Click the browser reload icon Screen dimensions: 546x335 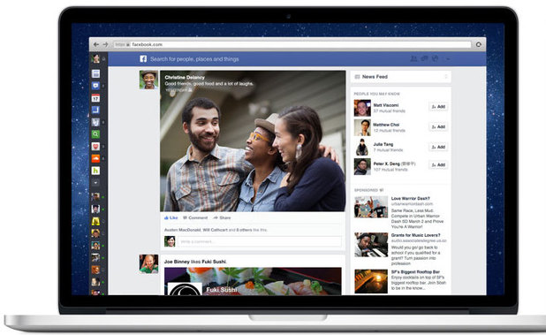pyautogui.click(x=479, y=44)
